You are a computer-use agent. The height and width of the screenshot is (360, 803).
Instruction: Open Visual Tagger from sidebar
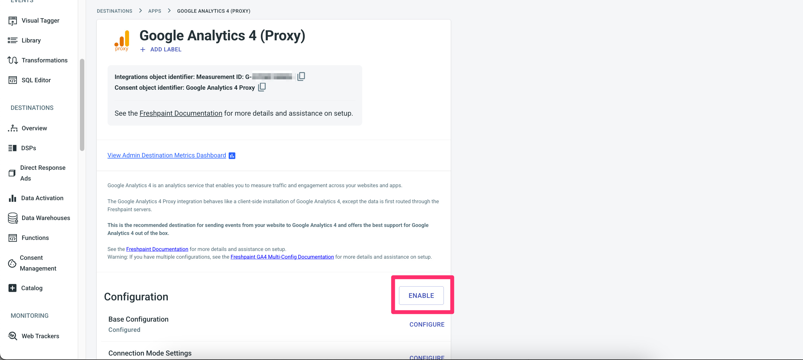[40, 20]
